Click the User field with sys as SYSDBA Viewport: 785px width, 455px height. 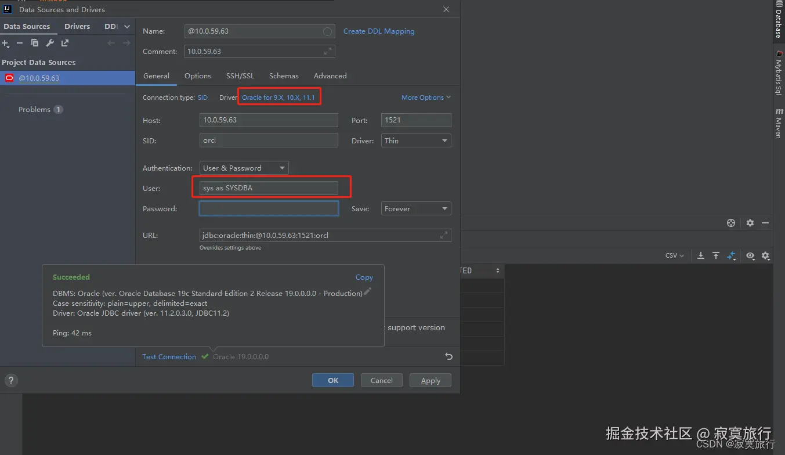coord(269,188)
